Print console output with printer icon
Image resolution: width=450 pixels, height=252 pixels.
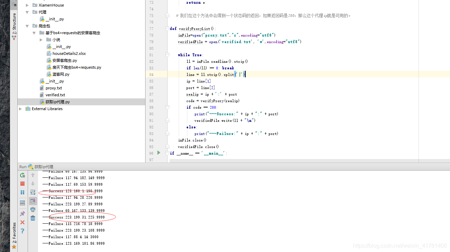point(33,210)
